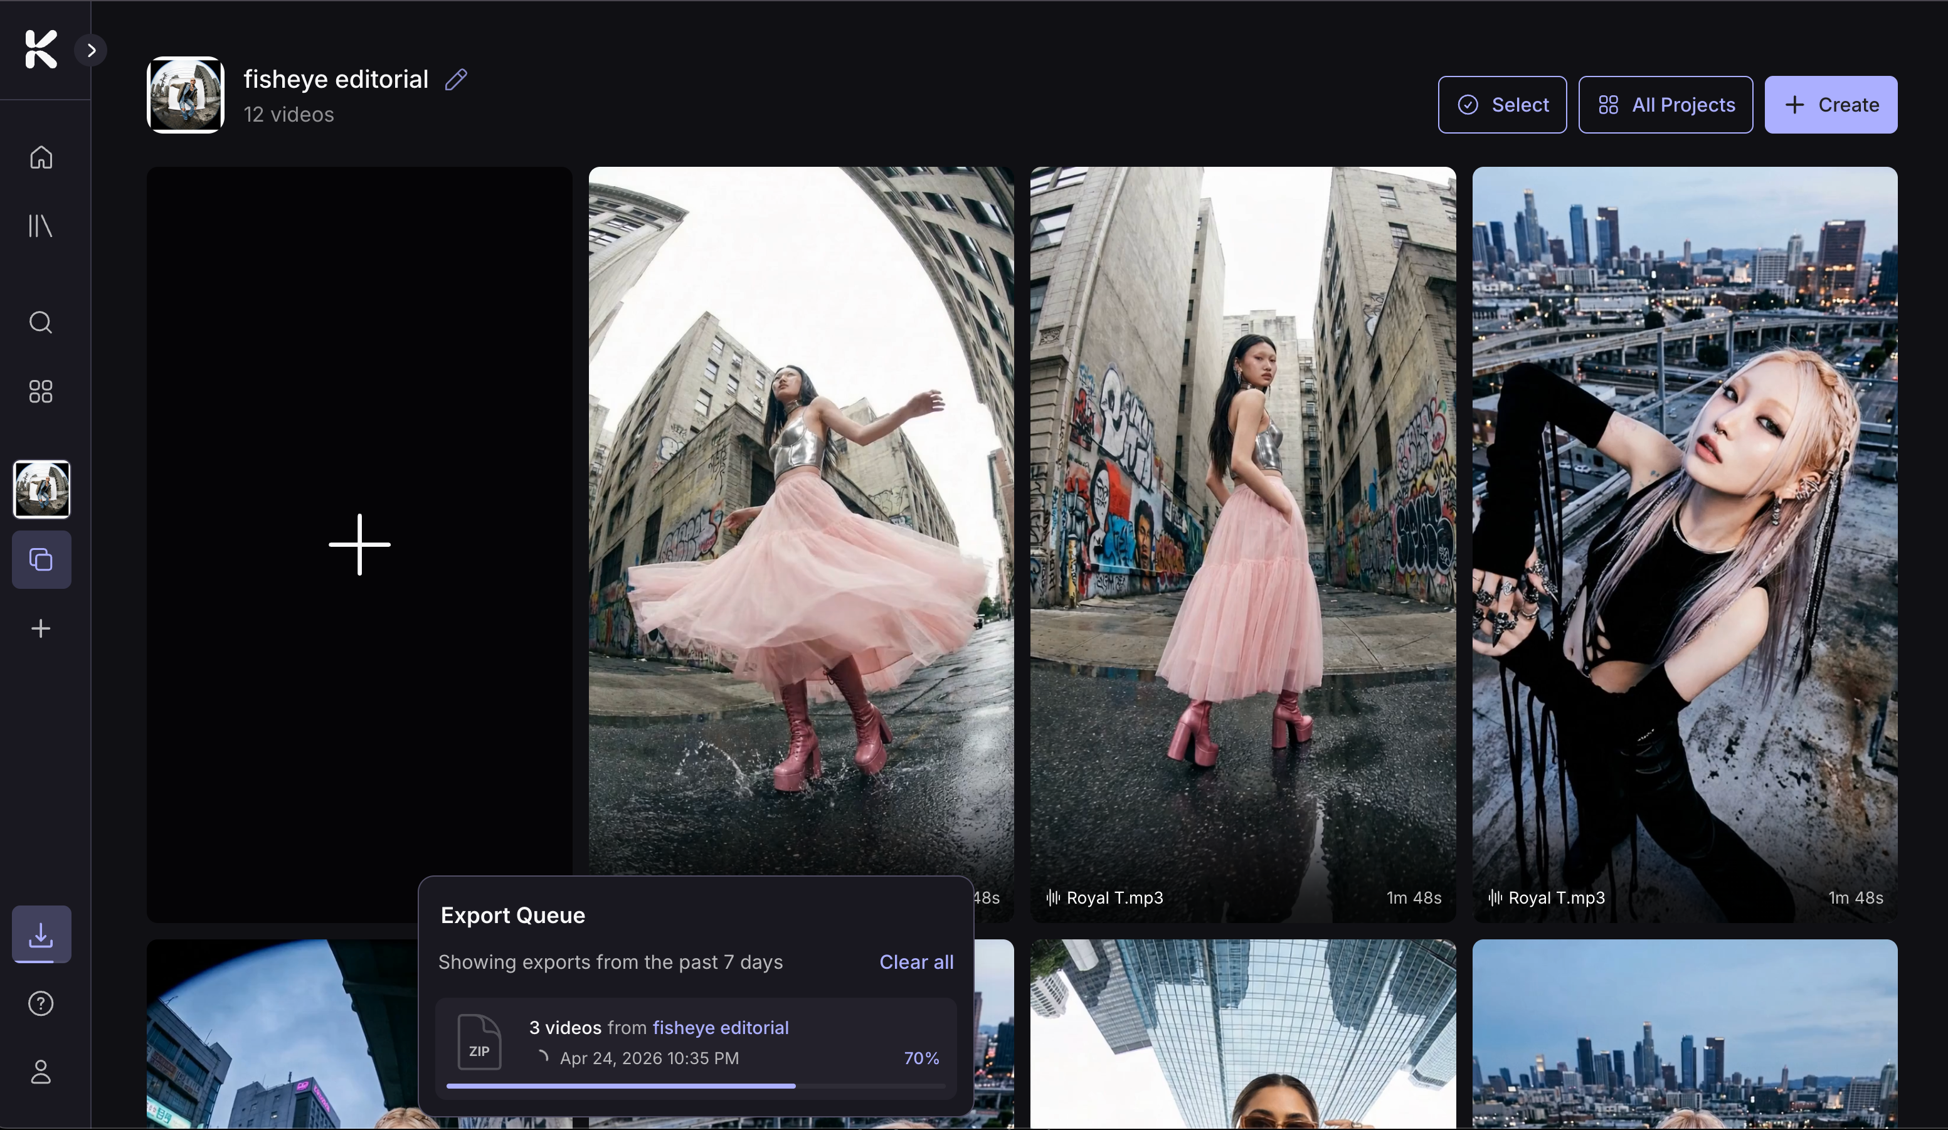
Task: Open the dusk skyline video in second row
Action: pos(1685,1034)
